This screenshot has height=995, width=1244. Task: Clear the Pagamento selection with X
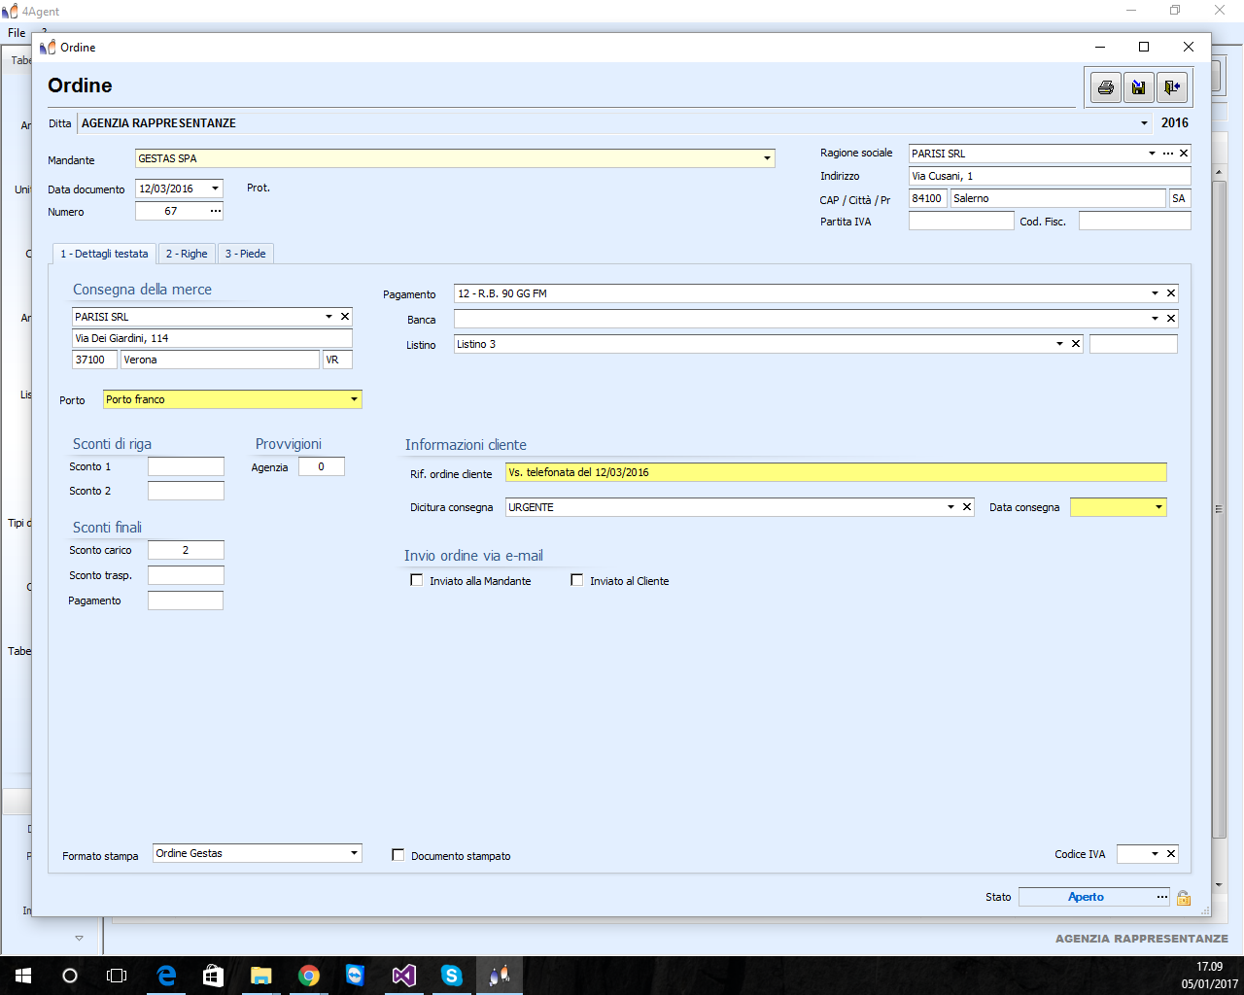1171,293
